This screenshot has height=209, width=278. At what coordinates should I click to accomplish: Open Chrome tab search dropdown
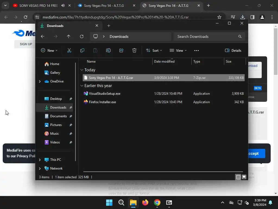pos(5,5)
